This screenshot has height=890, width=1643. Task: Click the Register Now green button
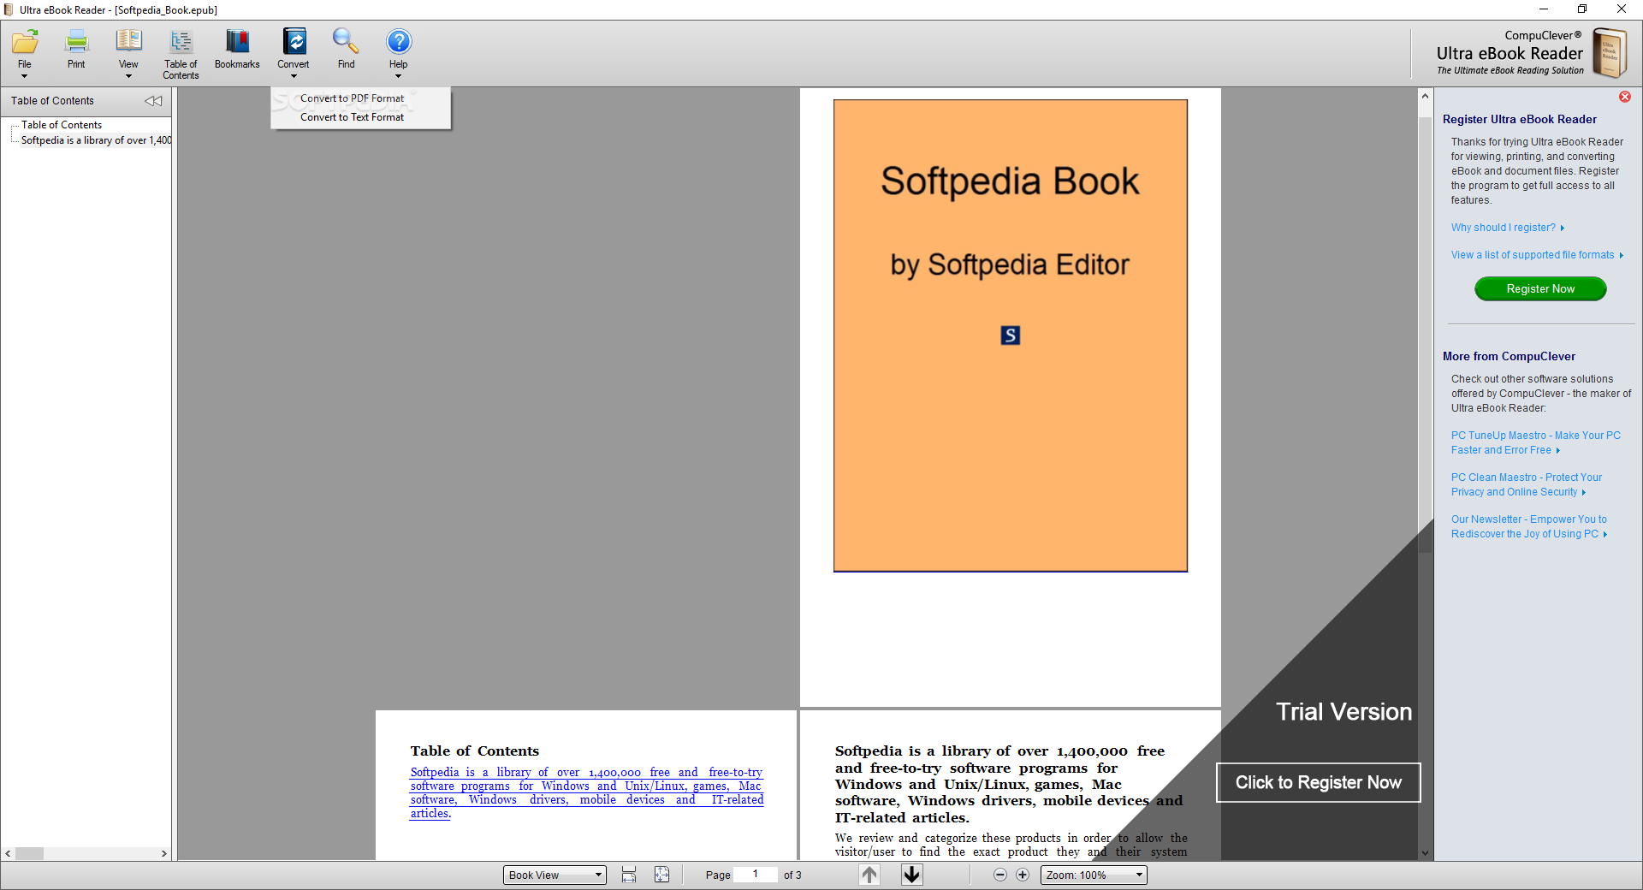(x=1540, y=289)
